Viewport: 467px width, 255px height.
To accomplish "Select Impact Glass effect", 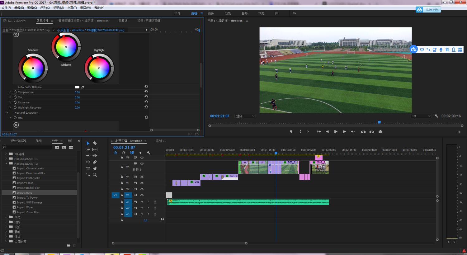I will (x=25, y=183).
